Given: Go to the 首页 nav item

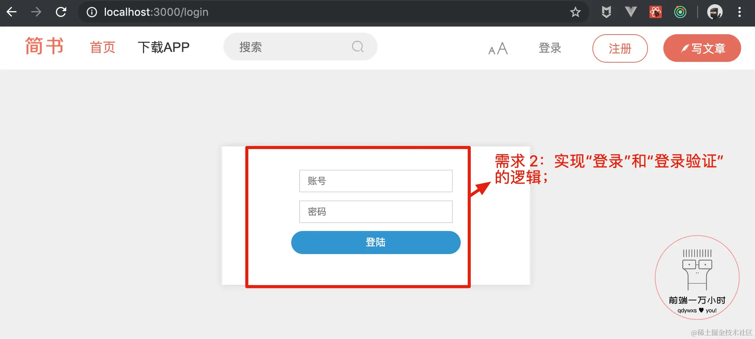Looking at the screenshot, I should pyautogui.click(x=102, y=47).
